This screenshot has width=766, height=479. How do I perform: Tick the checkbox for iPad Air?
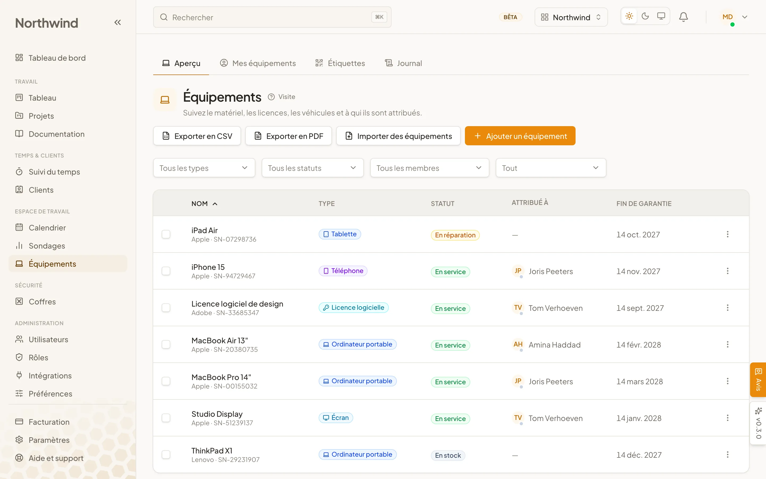[166, 234]
